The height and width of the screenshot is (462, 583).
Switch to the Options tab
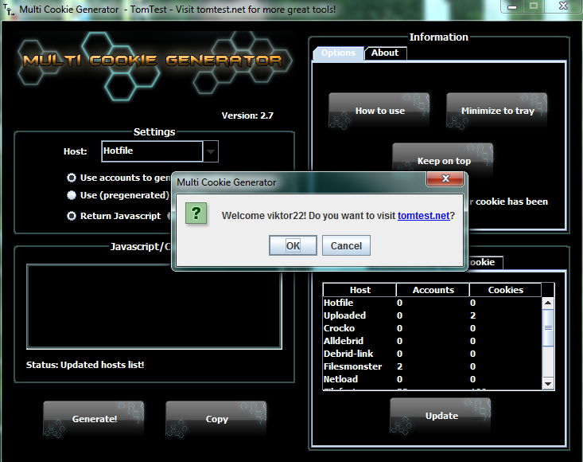338,53
